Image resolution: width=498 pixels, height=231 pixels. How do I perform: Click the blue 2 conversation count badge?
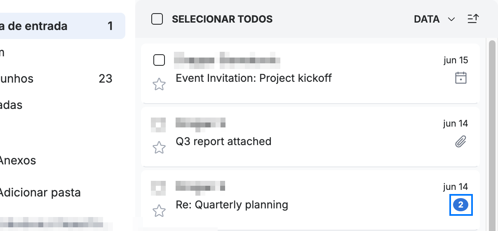click(461, 205)
